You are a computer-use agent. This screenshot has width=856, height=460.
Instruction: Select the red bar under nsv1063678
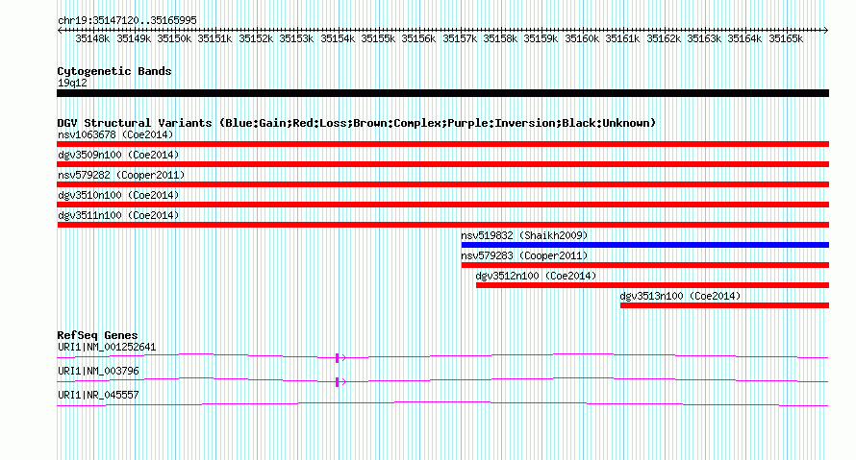(x=442, y=144)
